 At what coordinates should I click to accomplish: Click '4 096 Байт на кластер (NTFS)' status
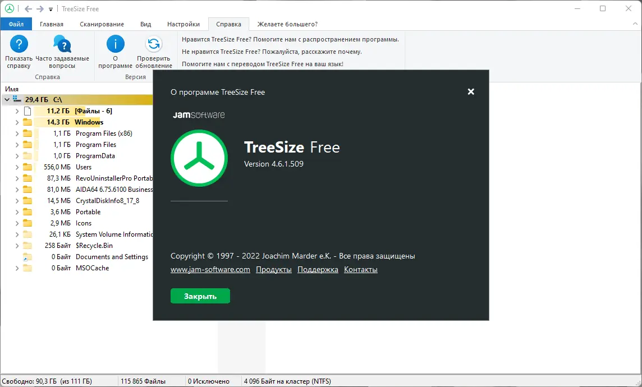[287, 381]
